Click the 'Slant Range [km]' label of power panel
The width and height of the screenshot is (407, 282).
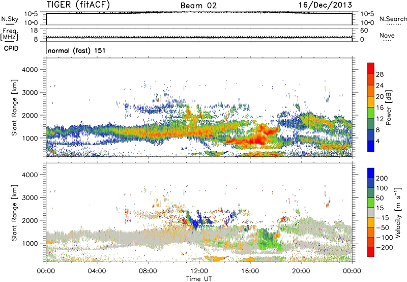coord(14,107)
